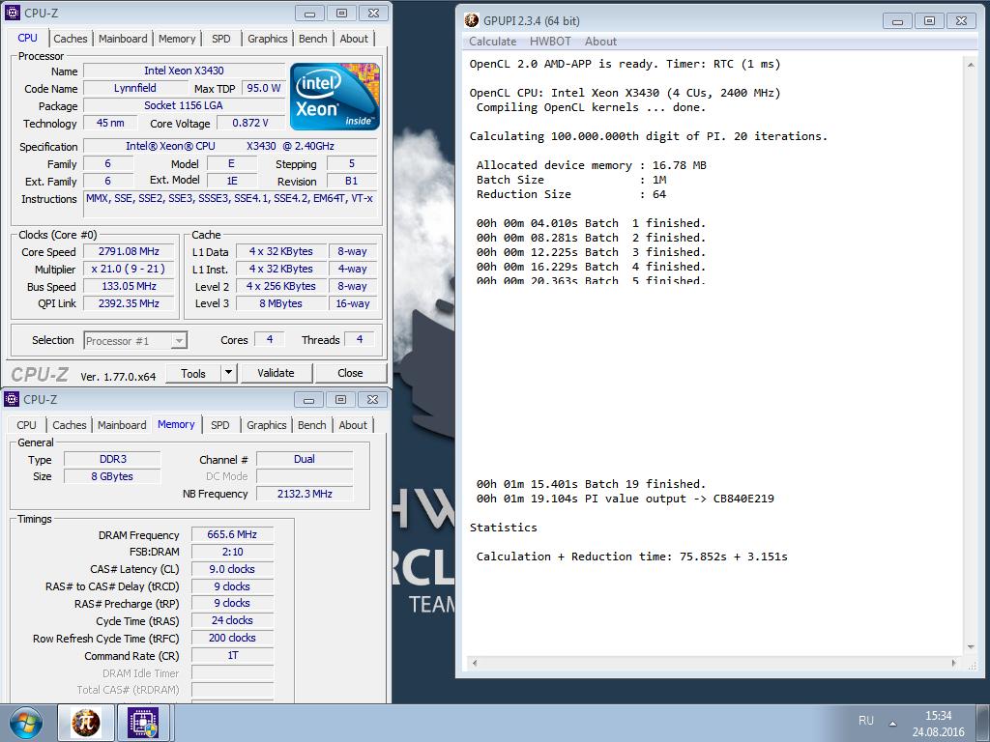Show hidden tray icons arrow
Image resolution: width=990 pixels, height=742 pixels.
click(x=892, y=723)
